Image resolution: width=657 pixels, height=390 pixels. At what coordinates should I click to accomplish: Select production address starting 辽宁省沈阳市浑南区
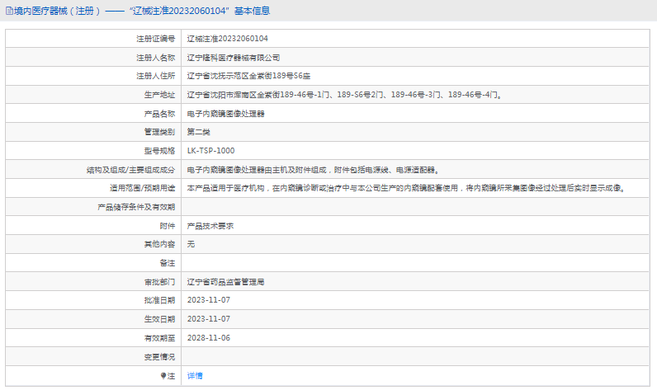[344, 95]
